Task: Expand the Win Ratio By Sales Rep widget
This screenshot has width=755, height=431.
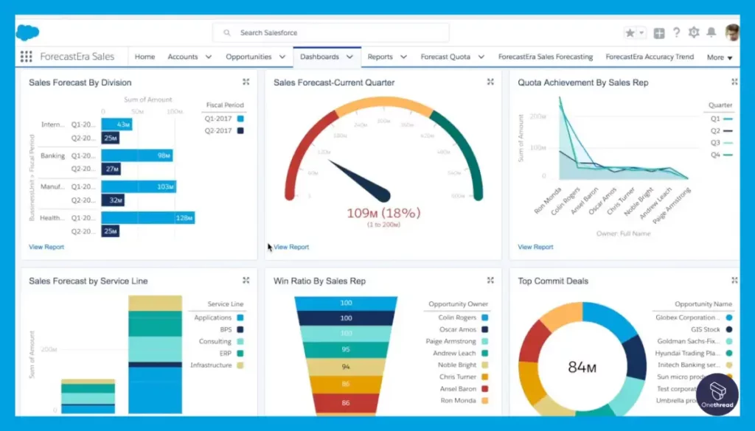Action: pyautogui.click(x=490, y=280)
